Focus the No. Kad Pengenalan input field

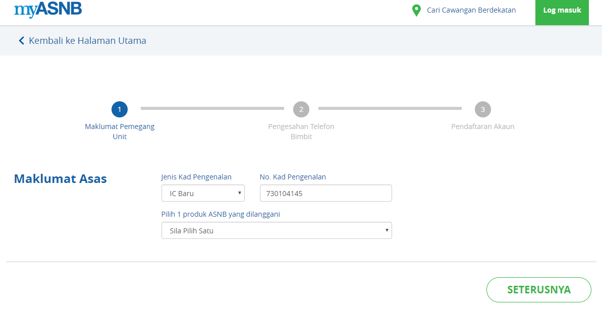[x=325, y=193]
